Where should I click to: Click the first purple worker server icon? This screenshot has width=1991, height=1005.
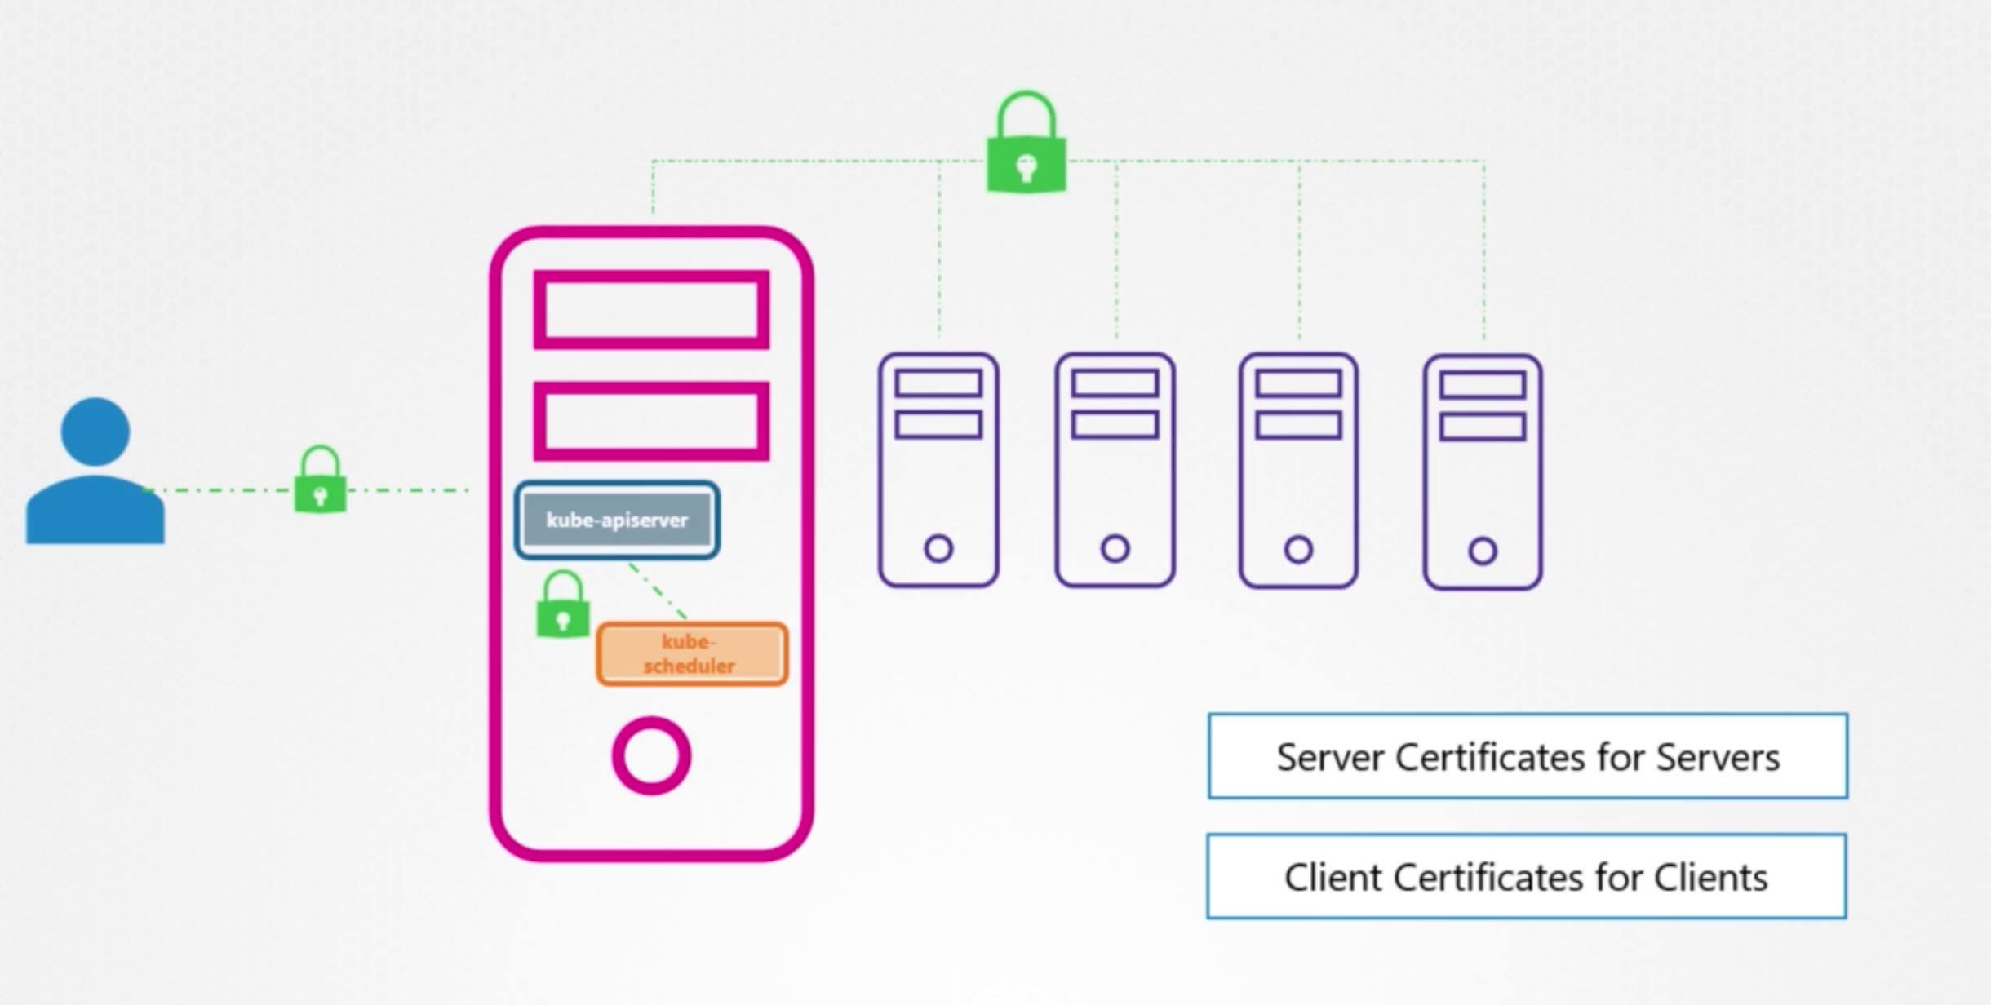(938, 471)
